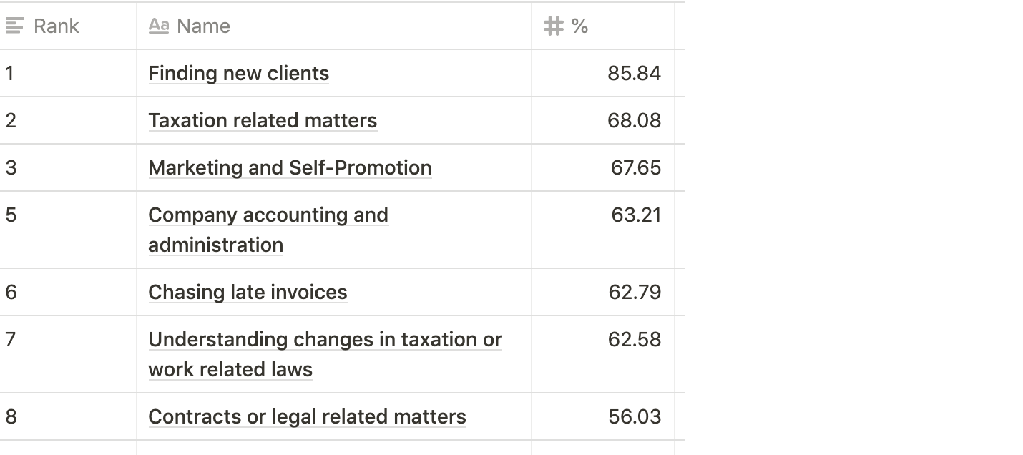
Task: Open Marketing and Self-Promotion entry
Action: point(290,168)
